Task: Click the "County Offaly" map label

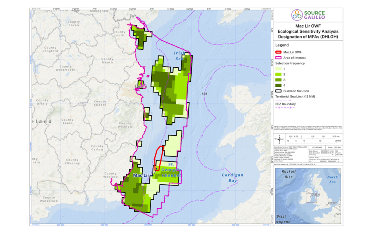Action: tap(42, 102)
